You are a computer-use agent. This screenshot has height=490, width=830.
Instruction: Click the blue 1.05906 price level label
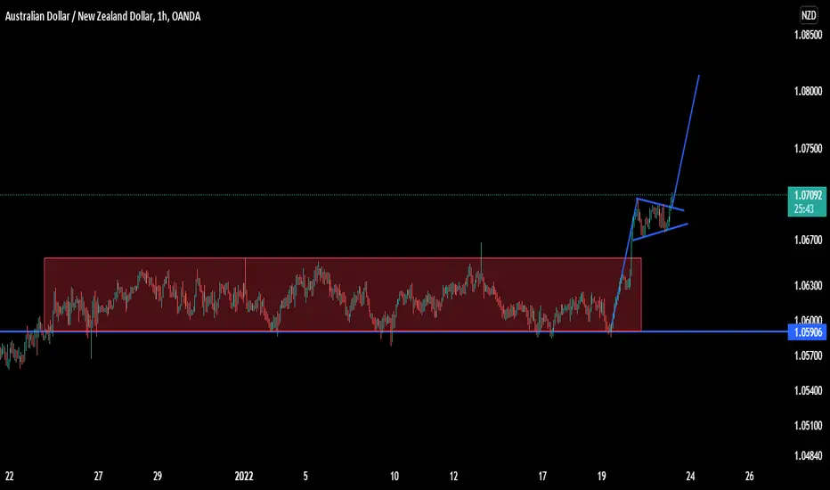point(807,332)
